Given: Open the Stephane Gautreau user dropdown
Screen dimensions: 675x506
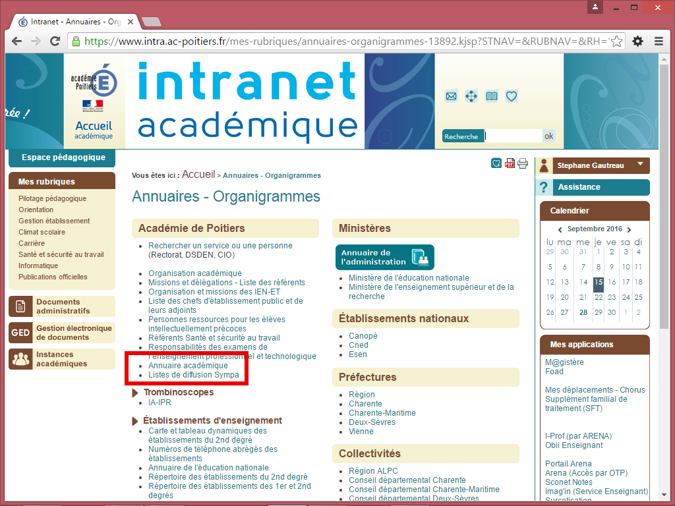Looking at the screenshot, I should (639, 165).
